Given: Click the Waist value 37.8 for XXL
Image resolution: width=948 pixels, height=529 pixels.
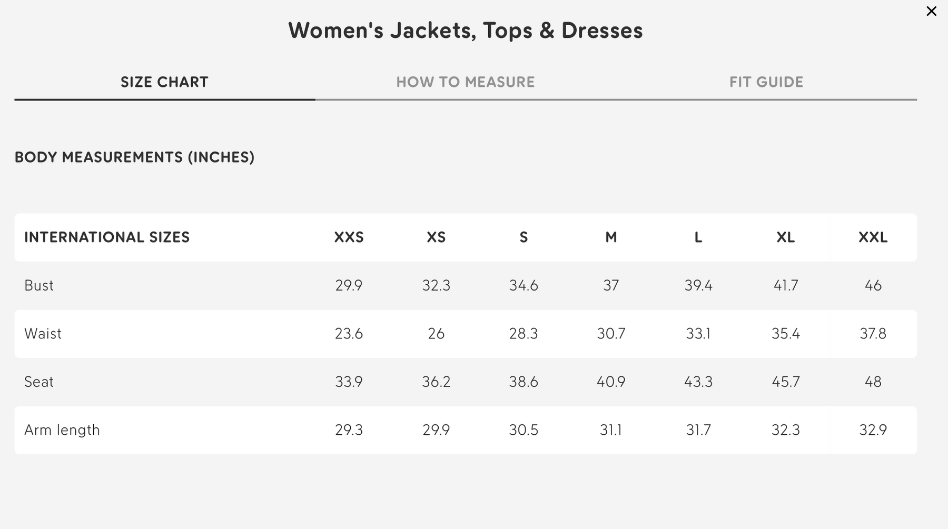Looking at the screenshot, I should point(873,334).
